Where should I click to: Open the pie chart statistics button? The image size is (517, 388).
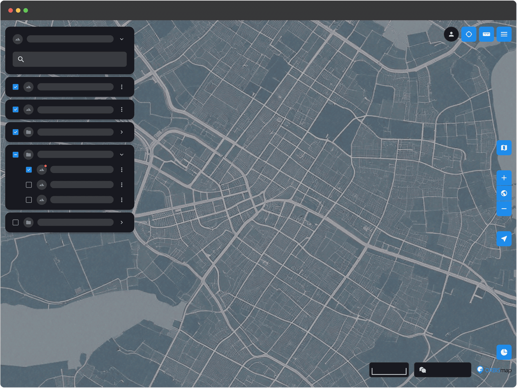click(x=504, y=352)
